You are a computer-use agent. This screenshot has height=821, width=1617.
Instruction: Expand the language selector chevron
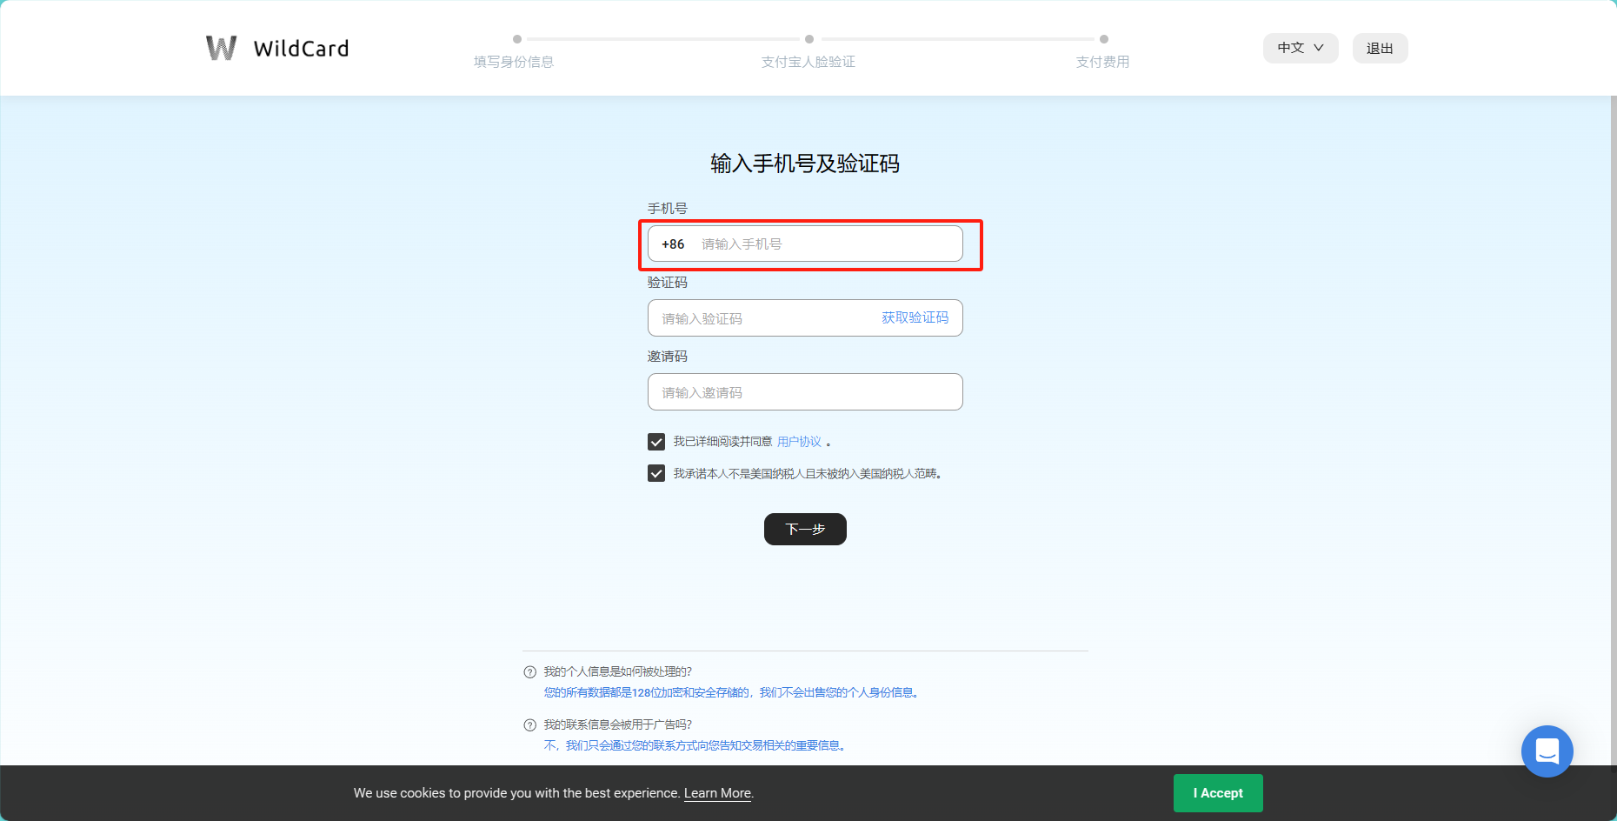(x=1320, y=49)
